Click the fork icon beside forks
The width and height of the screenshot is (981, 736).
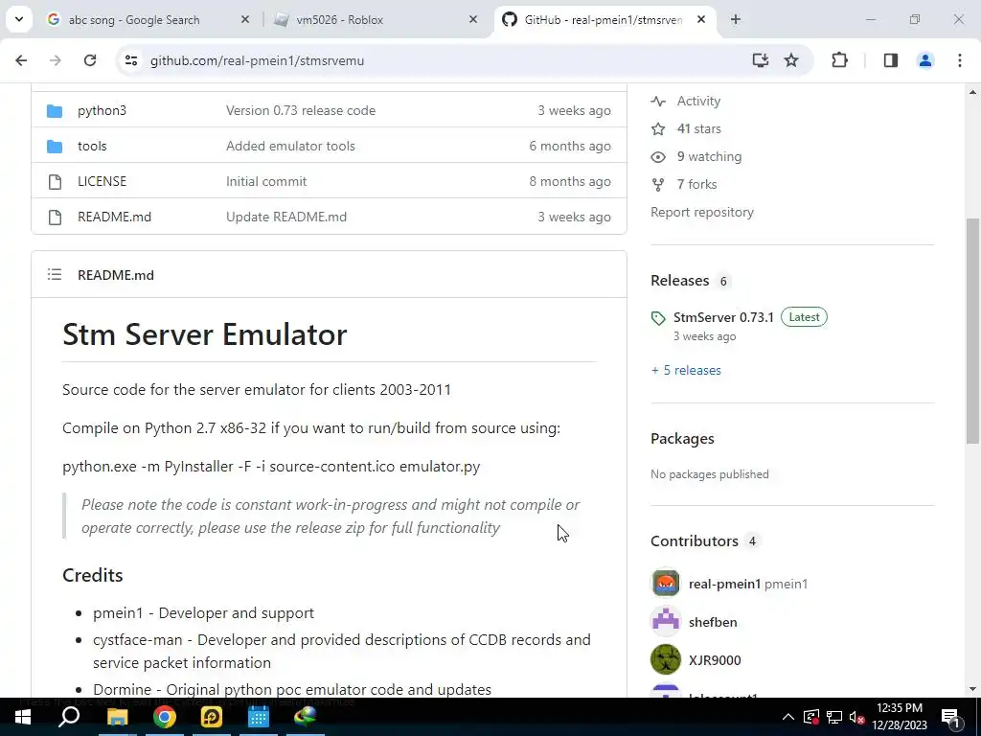click(658, 185)
